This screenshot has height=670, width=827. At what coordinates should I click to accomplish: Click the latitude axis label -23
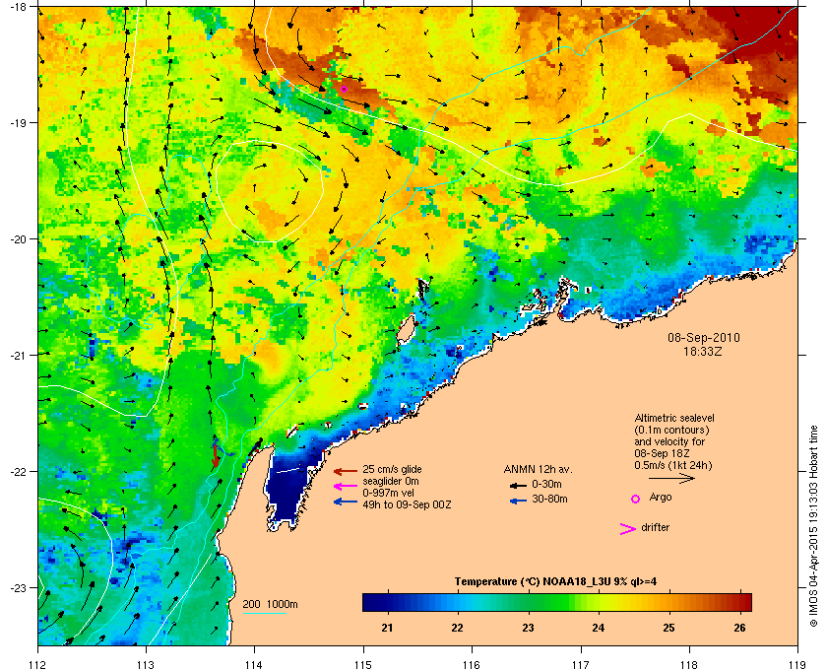(x=18, y=587)
